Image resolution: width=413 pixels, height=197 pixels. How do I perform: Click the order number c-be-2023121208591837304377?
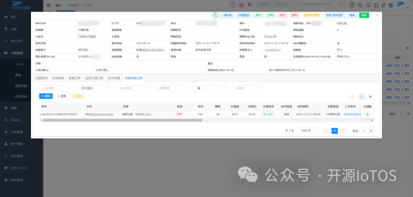tap(59, 115)
